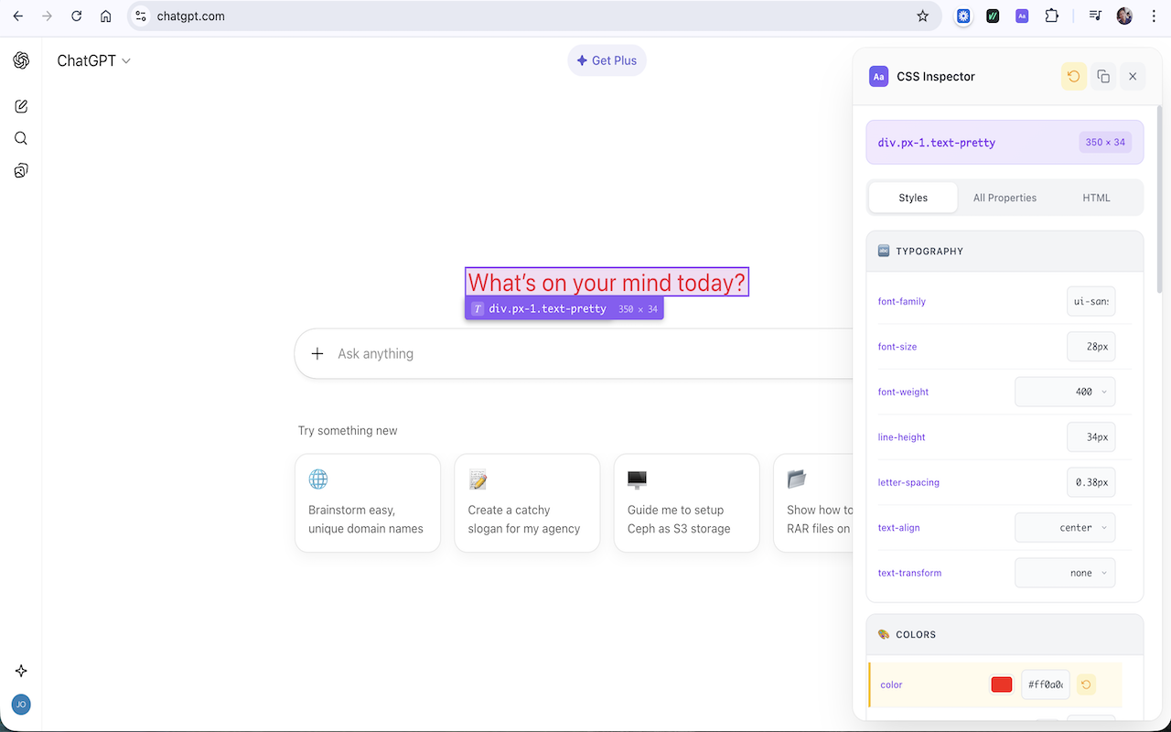This screenshot has width=1171, height=732.
Task: Copy styles with the CSS Inspector copy icon
Action: click(1103, 77)
